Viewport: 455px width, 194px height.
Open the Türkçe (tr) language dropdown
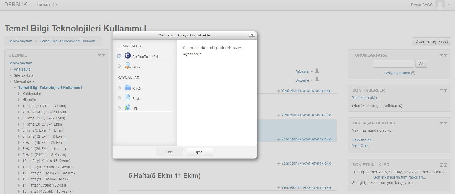tap(47, 5)
